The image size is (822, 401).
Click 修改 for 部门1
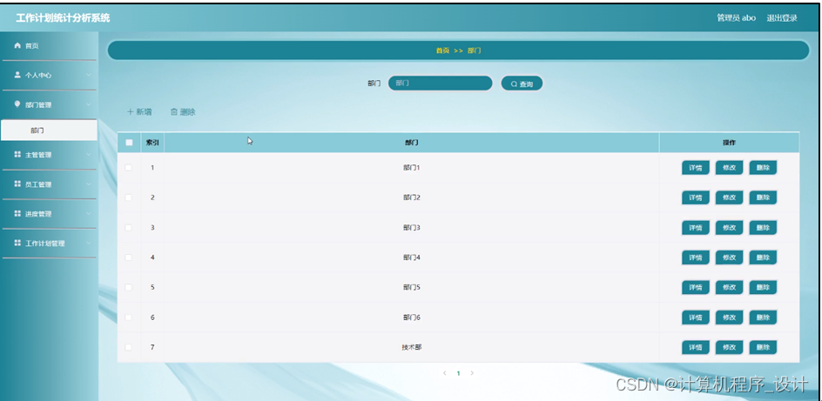coord(729,168)
